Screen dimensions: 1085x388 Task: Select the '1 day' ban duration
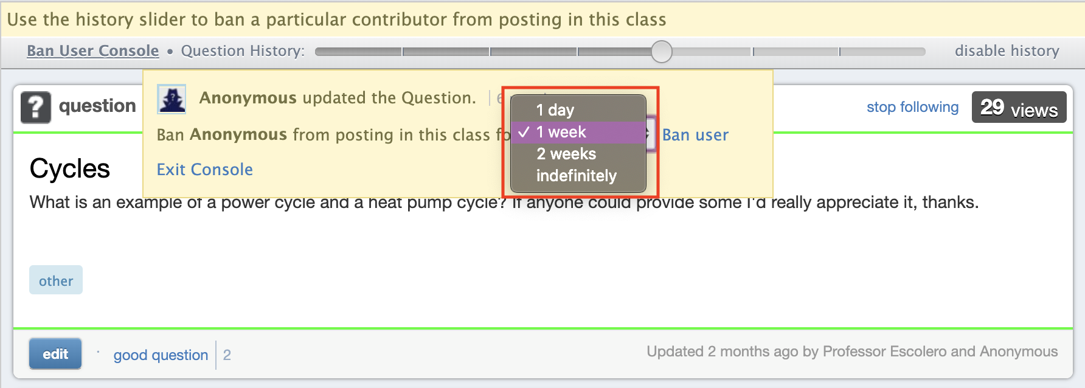pyautogui.click(x=553, y=110)
